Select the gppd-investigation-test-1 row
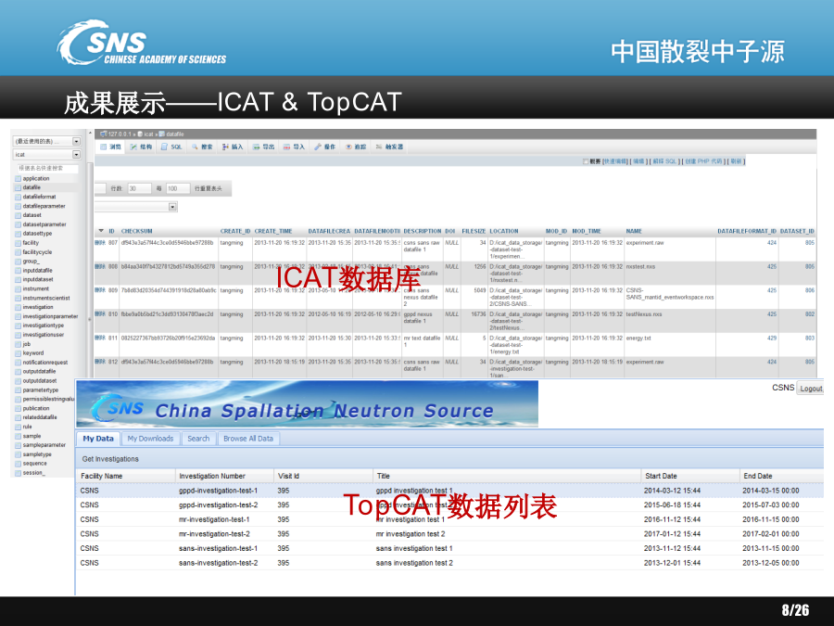 [x=449, y=491]
